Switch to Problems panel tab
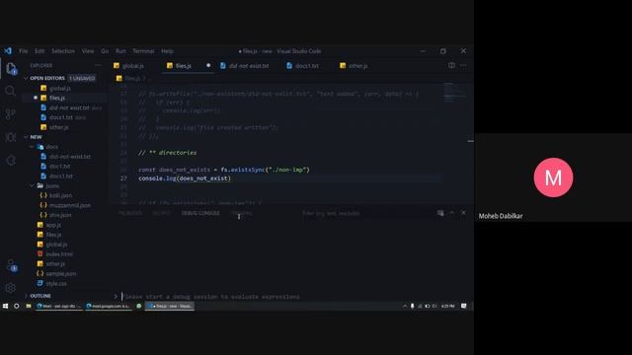This screenshot has height=355, width=632. pos(130,213)
